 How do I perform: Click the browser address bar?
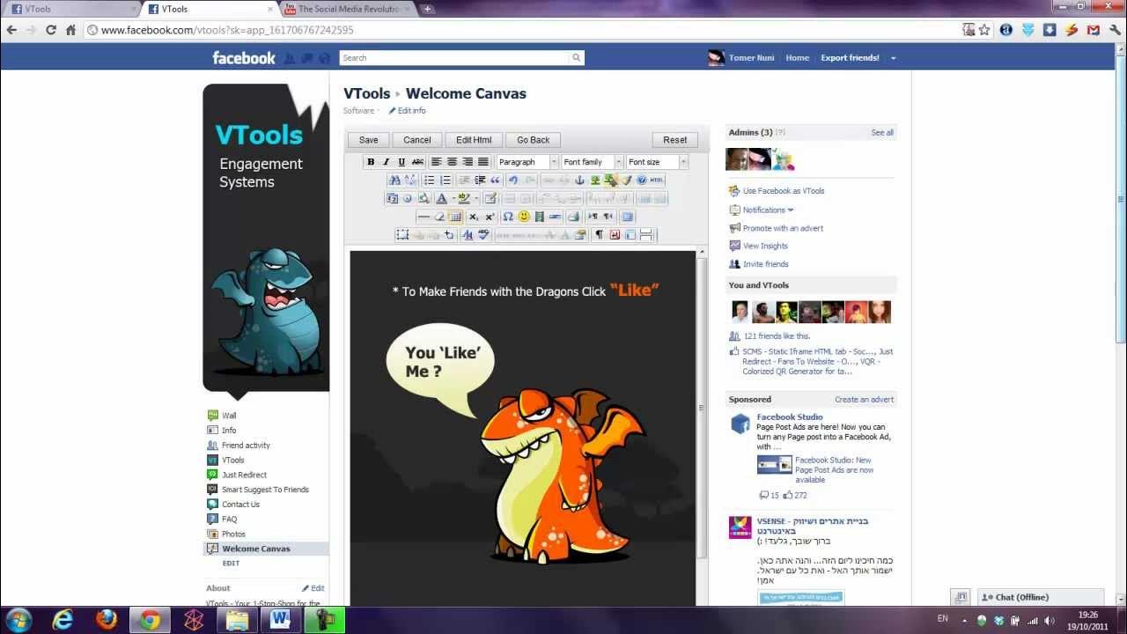[x=523, y=30]
